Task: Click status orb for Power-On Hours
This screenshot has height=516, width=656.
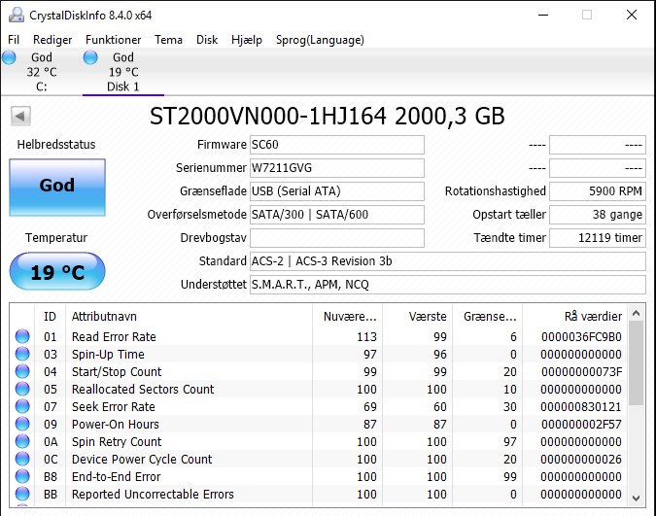Action: (22, 424)
